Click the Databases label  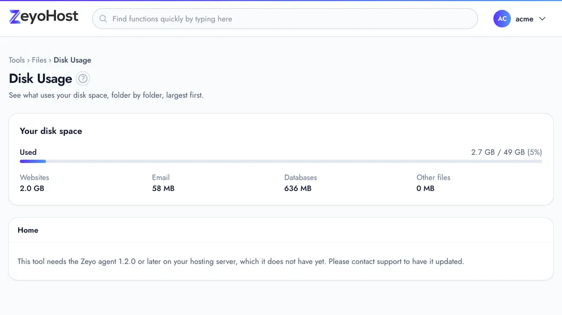301,177
